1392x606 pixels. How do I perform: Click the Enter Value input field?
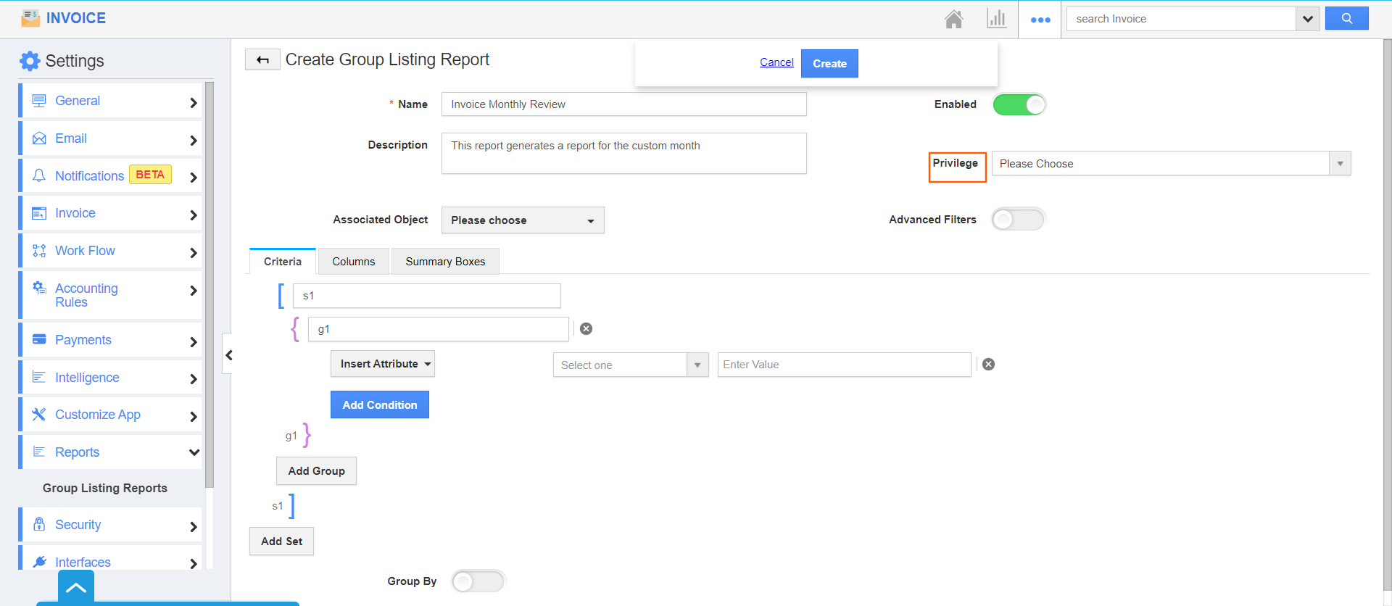843,365
